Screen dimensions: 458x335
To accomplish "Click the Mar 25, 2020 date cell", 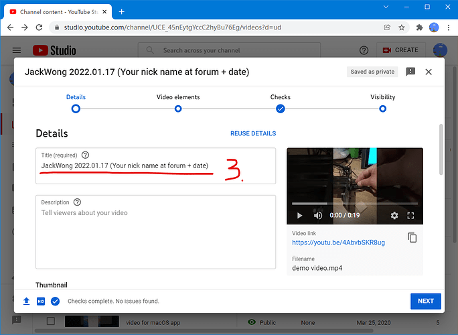I will pos(373,323).
